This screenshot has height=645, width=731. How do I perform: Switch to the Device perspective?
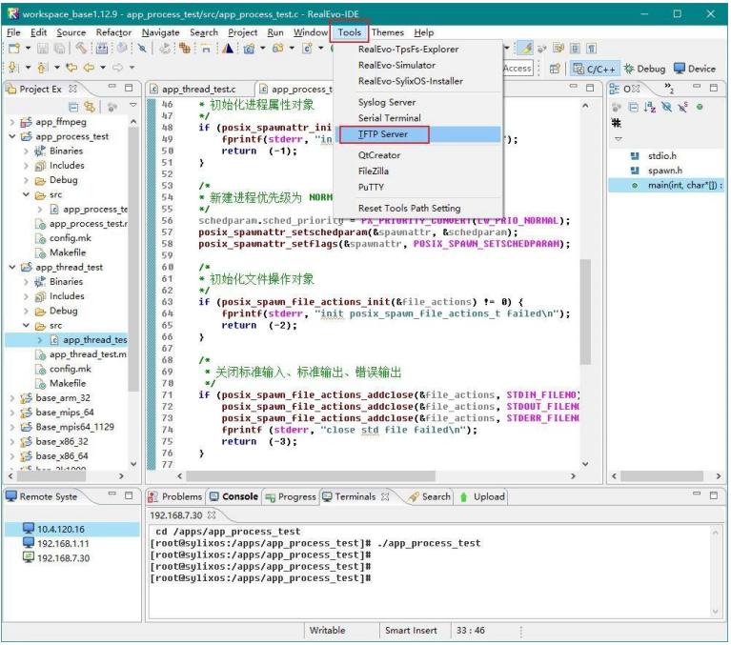[694, 69]
